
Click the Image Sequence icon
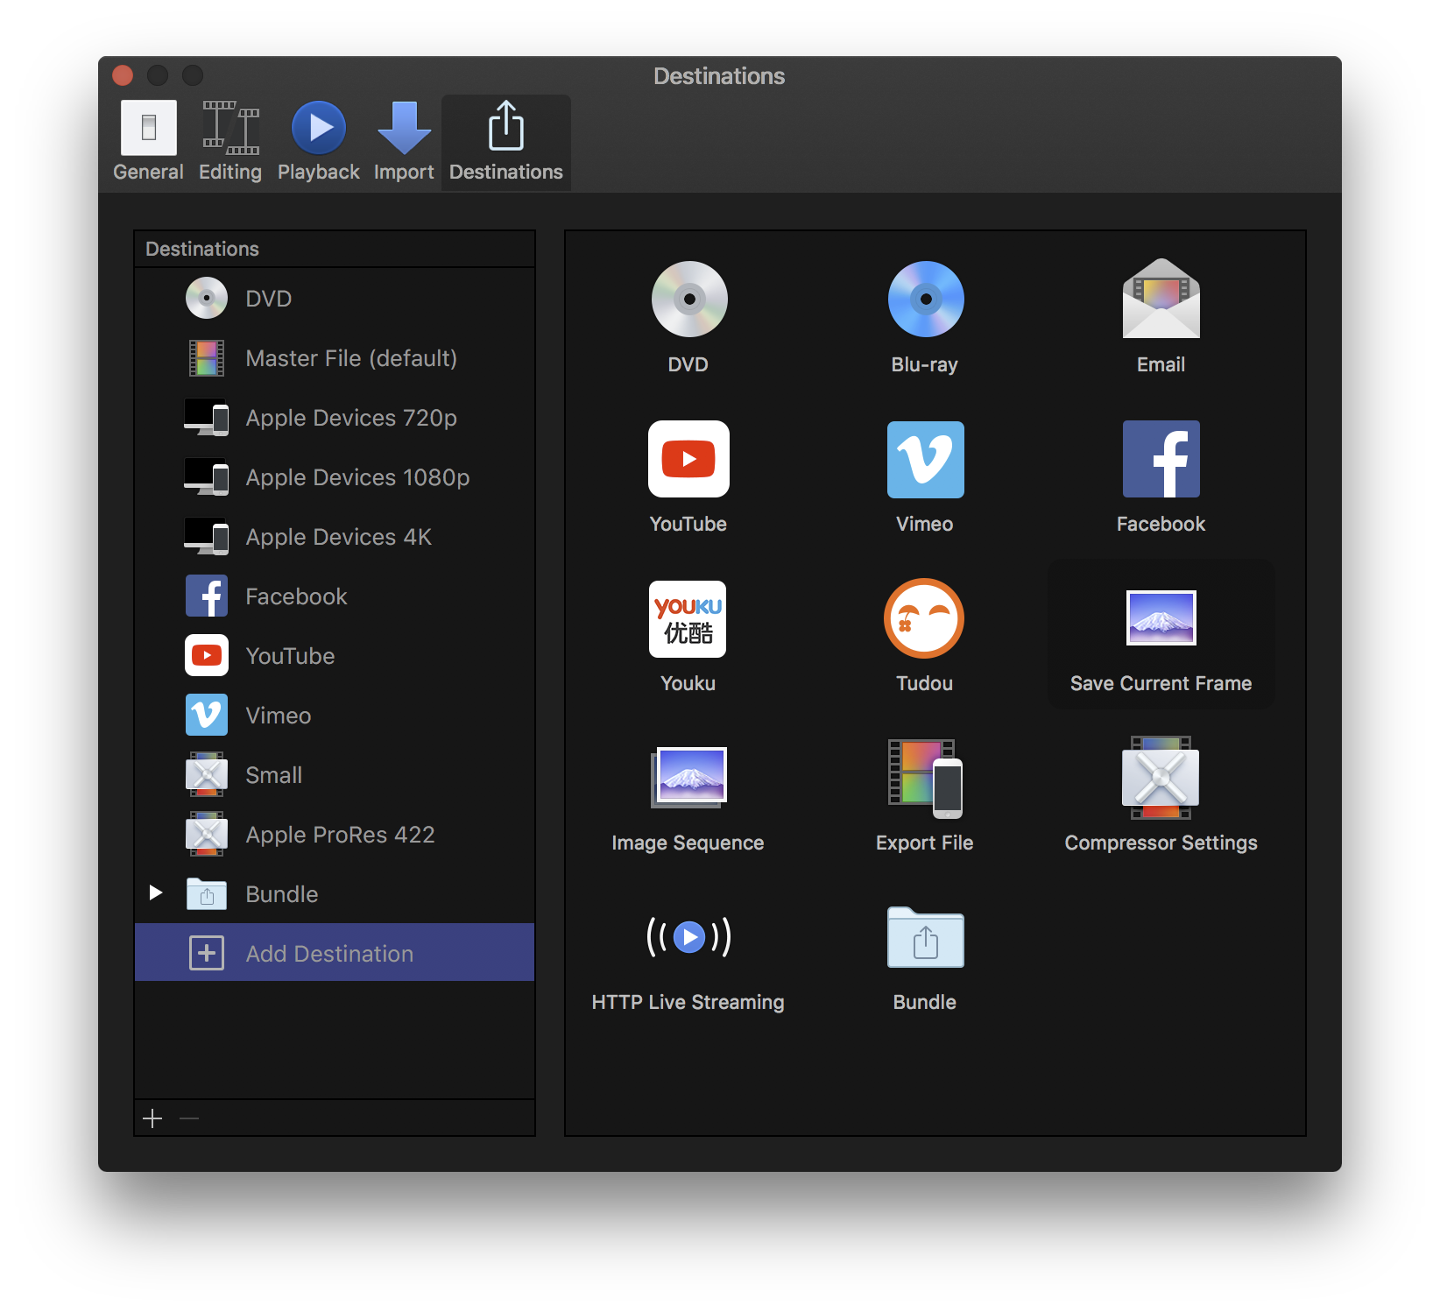tap(689, 777)
